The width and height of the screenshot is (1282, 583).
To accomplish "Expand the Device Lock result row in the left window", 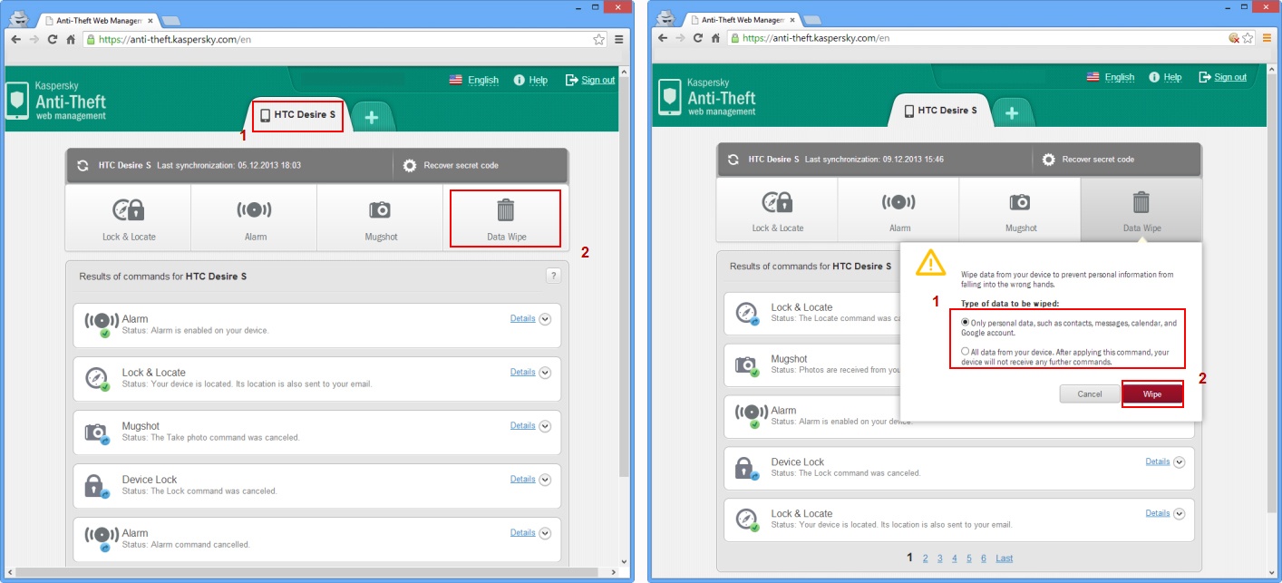I will pyautogui.click(x=545, y=480).
